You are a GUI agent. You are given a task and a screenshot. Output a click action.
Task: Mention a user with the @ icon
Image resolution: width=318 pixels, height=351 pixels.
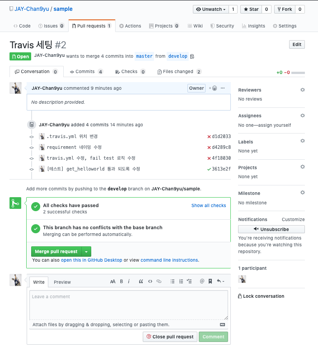point(202,281)
